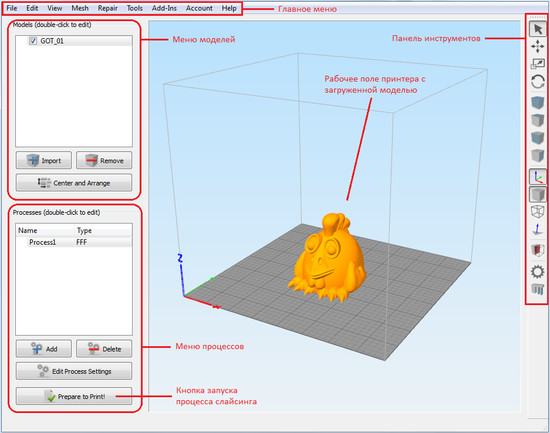Toggle wireframe cube rendering
The width and height of the screenshot is (550, 433).
pyautogui.click(x=538, y=212)
